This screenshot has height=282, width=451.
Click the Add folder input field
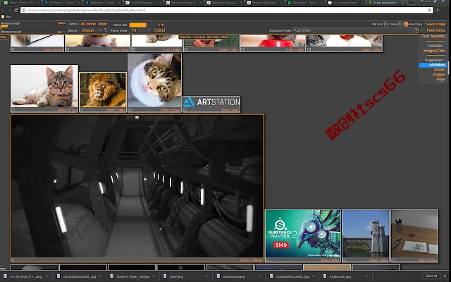point(352,30)
